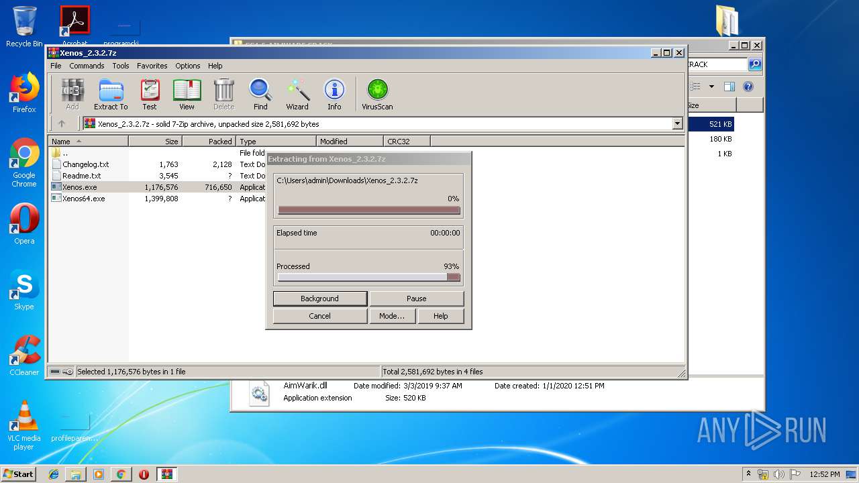Select the Changelog.txt file
The height and width of the screenshot is (483, 859).
pyautogui.click(x=85, y=164)
